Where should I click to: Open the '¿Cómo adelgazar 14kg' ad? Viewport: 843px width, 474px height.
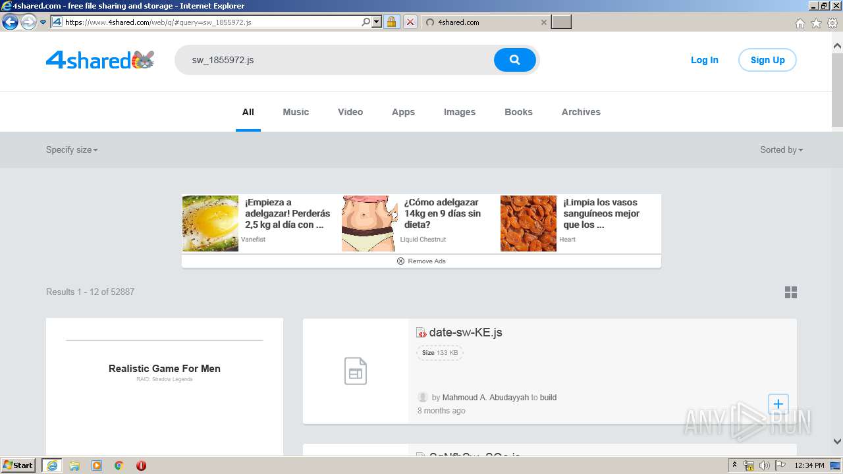(443, 213)
